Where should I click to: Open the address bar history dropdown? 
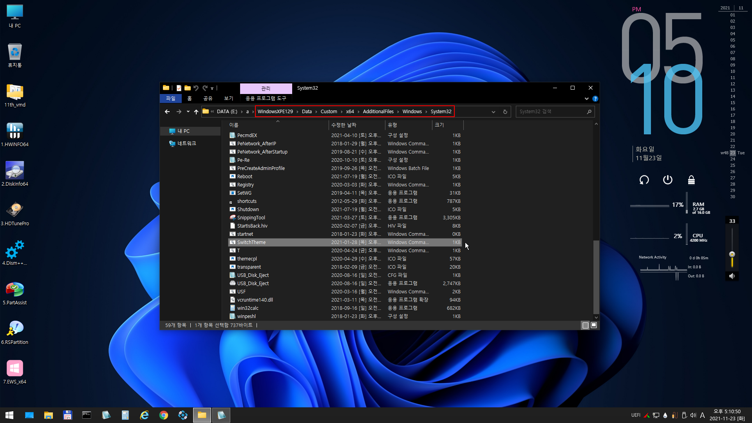tap(493, 112)
